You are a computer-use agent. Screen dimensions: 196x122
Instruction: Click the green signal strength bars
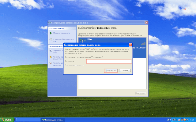click(143, 43)
